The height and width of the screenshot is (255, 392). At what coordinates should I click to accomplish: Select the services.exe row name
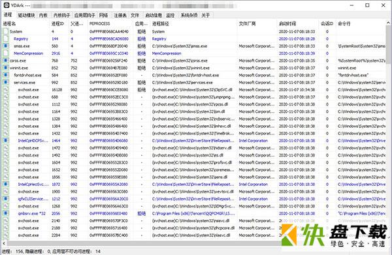pyautogui.click(x=25, y=82)
